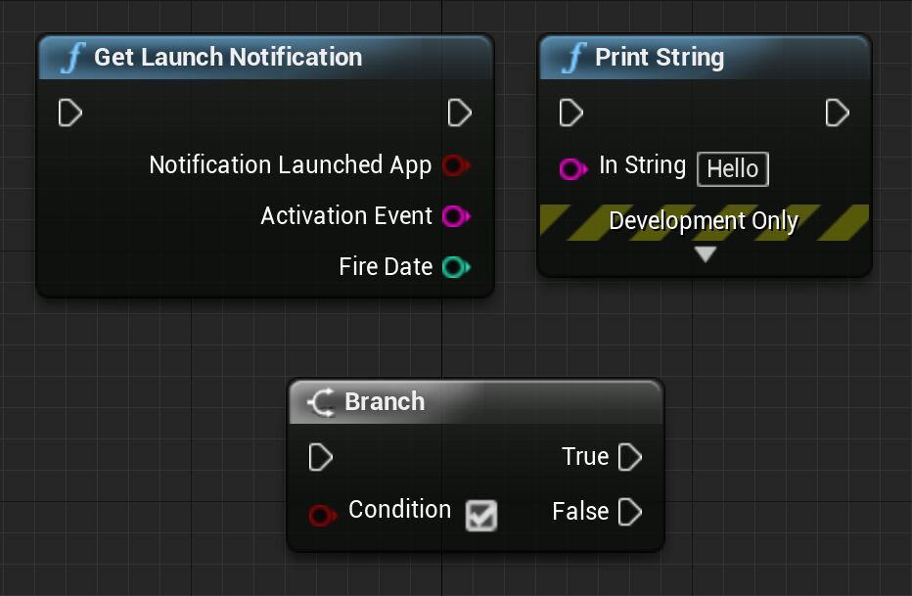Click Get Launch Notification input execution pin
Image resolution: width=912 pixels, height=596 pixels.
(69, 114)
